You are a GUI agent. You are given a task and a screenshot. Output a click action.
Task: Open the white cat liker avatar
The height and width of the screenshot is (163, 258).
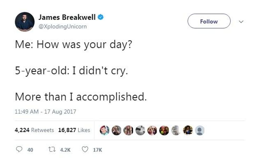click(176, 130)
